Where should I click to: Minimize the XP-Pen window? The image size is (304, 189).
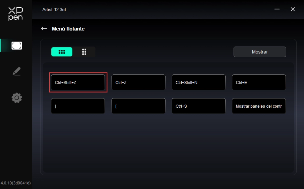tap(277, 9)
